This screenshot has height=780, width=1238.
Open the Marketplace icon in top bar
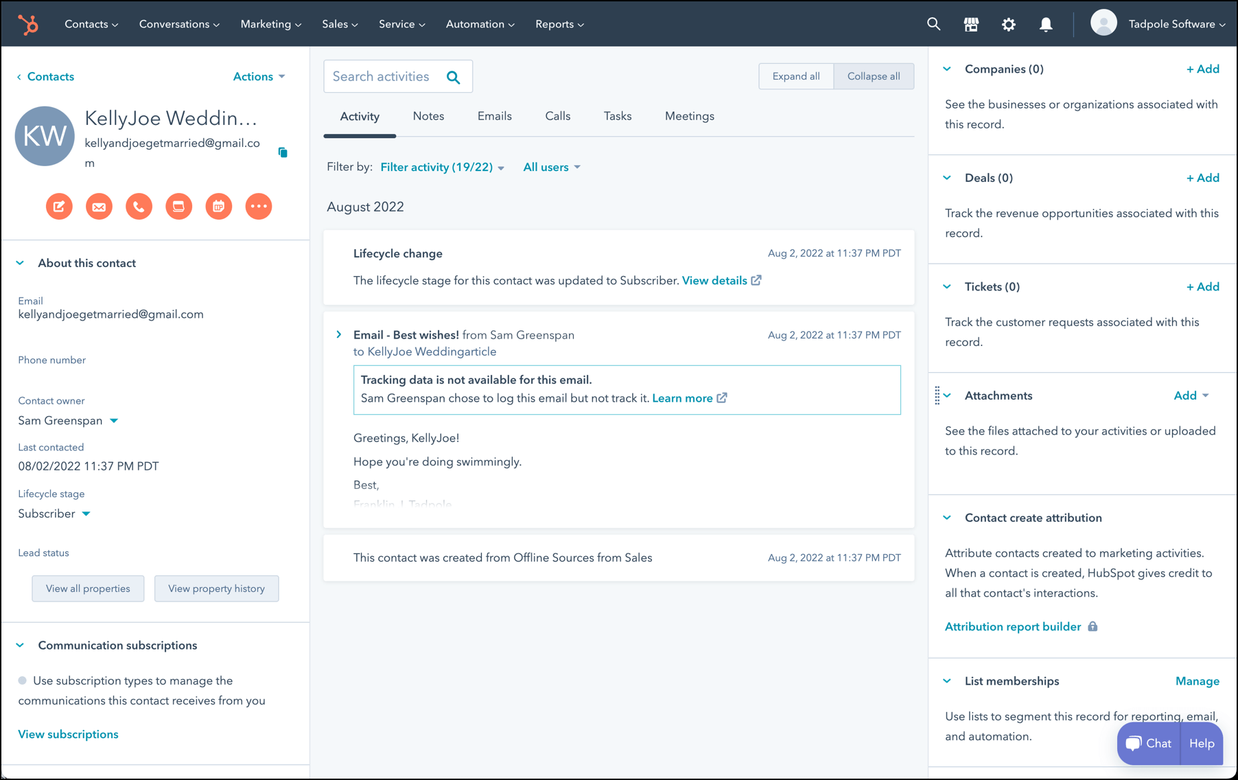coord(971,24)
